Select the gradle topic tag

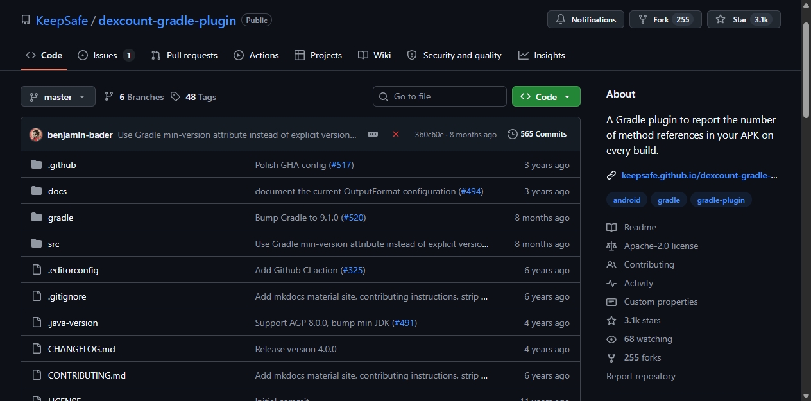click(x=669, y=200)
